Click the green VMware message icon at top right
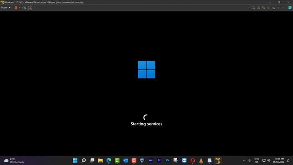 [x=290, y=8]
